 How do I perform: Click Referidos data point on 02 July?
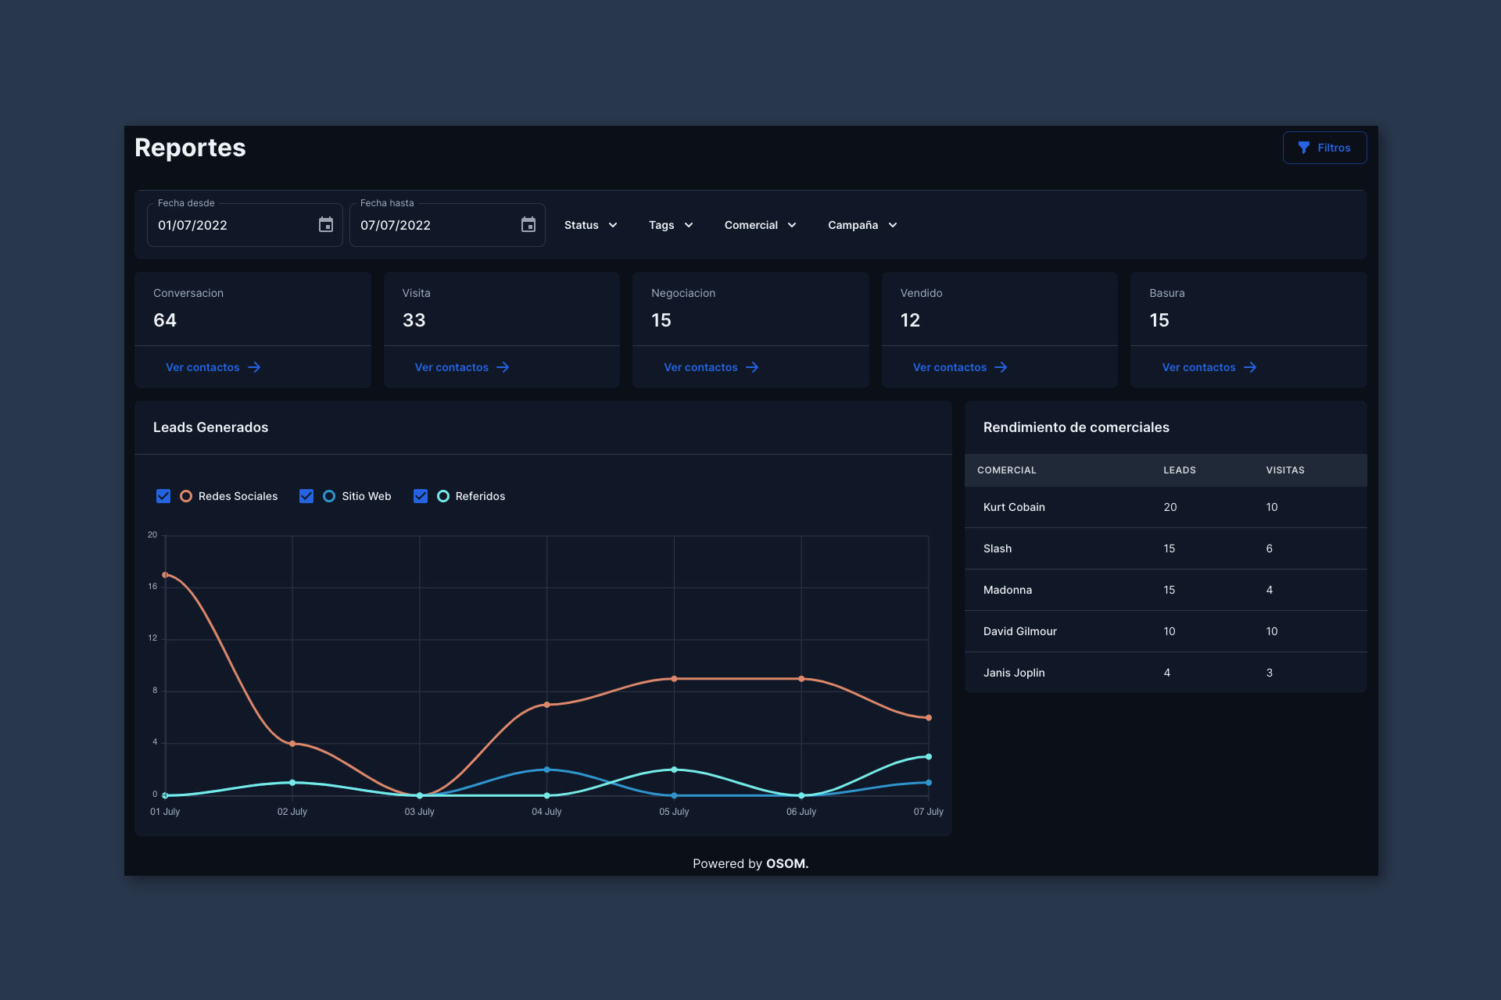coord(292,782)
